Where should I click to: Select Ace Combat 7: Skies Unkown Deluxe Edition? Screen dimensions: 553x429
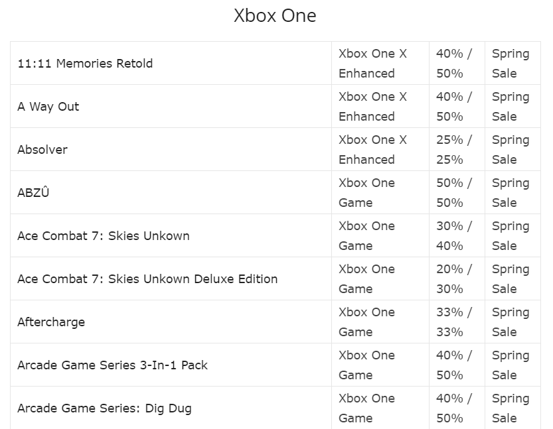point(147,279)
